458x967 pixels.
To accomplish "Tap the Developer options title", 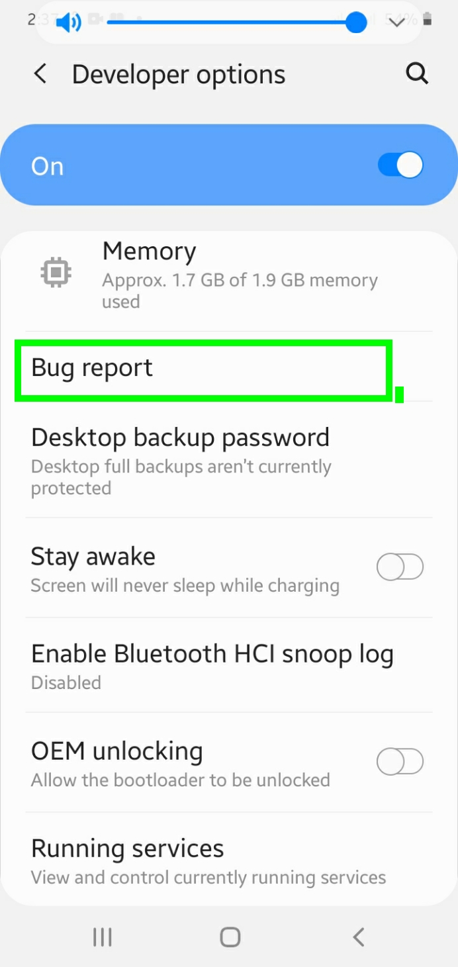I will click(179, 74).
